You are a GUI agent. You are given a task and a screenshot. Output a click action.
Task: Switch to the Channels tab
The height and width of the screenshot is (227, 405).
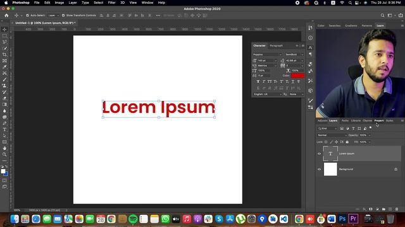[367, 120]
